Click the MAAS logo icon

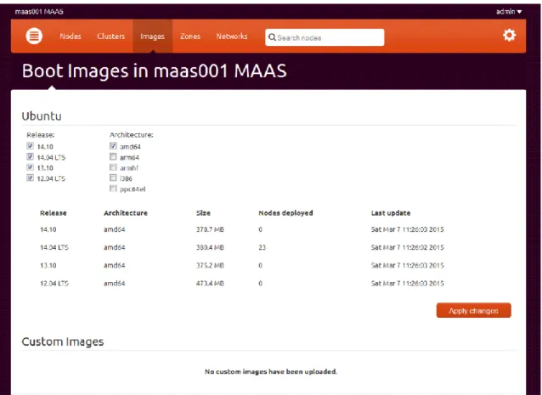pyautogui.click(x=34, y=36)
